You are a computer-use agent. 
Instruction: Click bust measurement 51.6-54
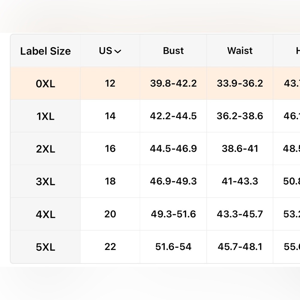[x=173, y=247]
